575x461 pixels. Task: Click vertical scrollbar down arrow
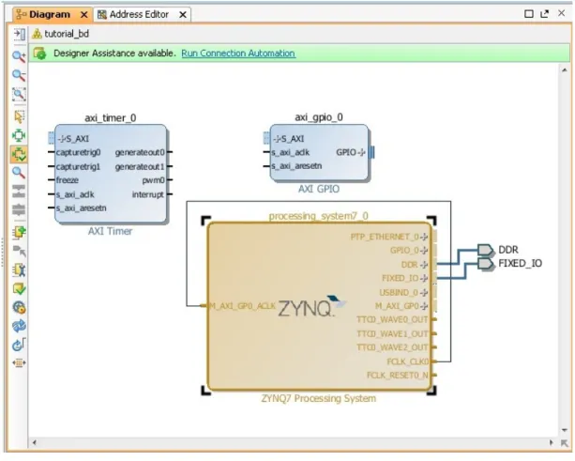click(x=565, y=430)
